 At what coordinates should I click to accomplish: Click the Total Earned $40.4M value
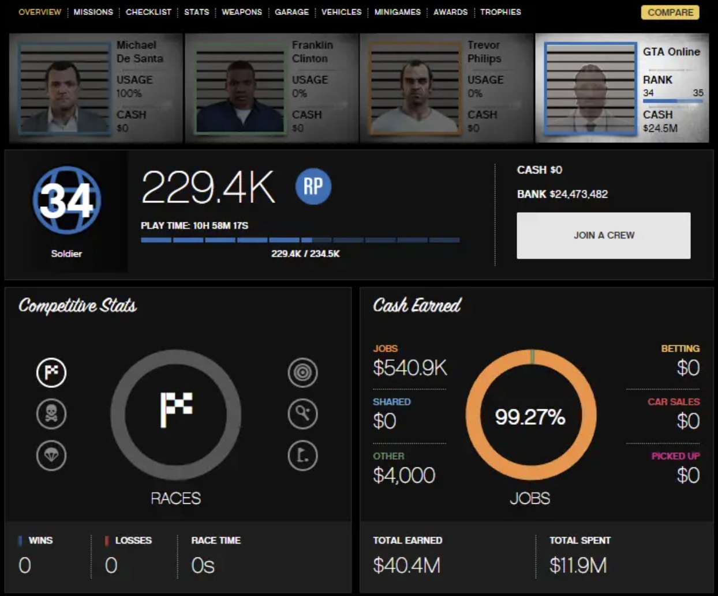pos(406,565)
